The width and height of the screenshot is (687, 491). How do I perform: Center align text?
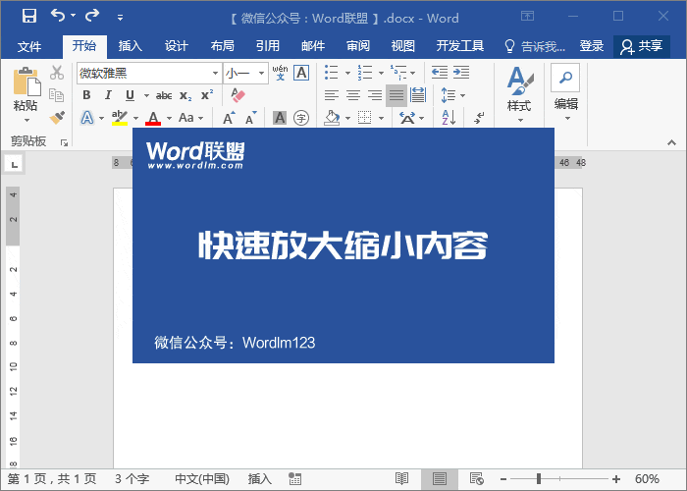coord(353,95)
